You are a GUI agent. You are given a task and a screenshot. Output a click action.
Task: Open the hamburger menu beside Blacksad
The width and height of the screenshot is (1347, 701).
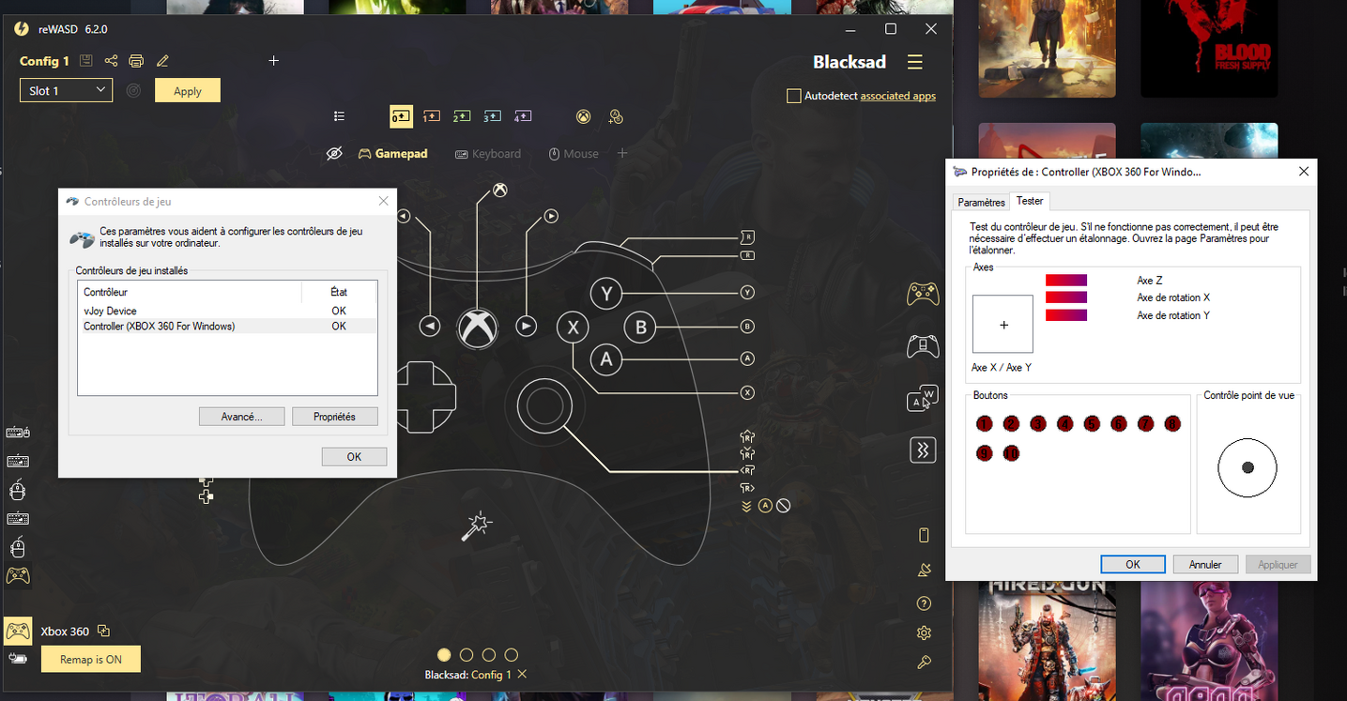coord(914,62)
